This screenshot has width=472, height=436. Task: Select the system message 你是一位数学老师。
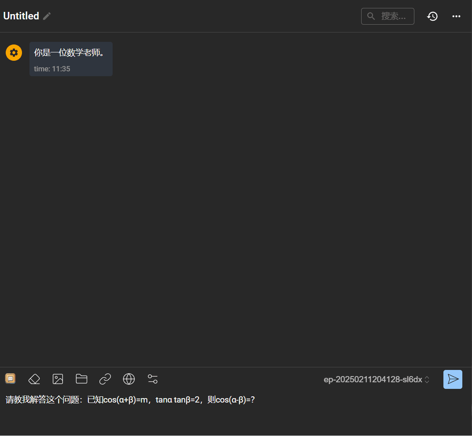[x=69, y=53]
